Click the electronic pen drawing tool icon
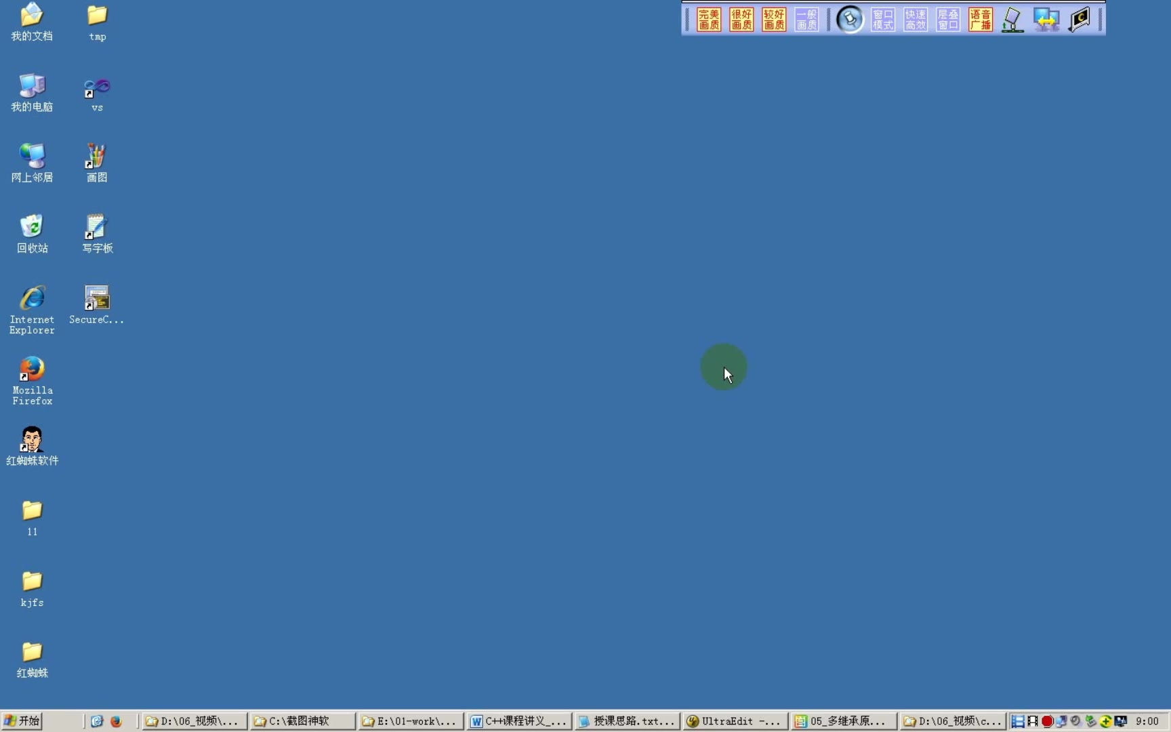The image size is (1171, 732). tap(1012, 20)
